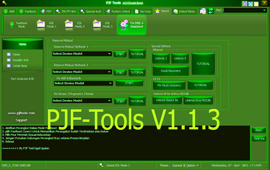Click GSM_X_TEAM status bar text

click(x=16, y=165)
